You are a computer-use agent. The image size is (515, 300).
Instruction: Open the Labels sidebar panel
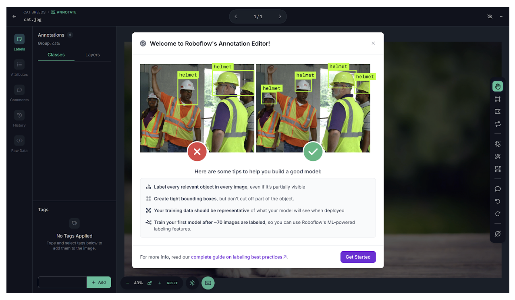pos(19,43)
